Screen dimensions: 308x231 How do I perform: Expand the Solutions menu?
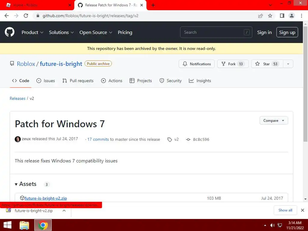point(61,32)
